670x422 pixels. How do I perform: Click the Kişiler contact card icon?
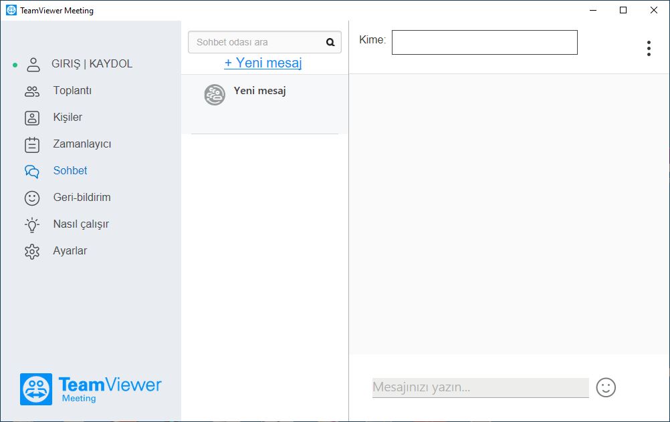pyautogui.click(x=32, y=118)
